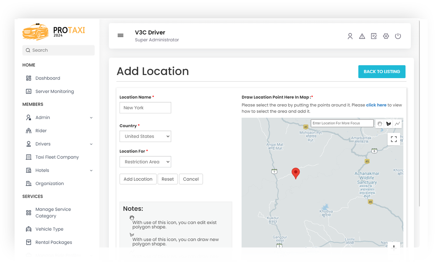Focus the Location Name field
Image resolution: width=435 pixels, height=262 pixels.
[x=145, y=108]
